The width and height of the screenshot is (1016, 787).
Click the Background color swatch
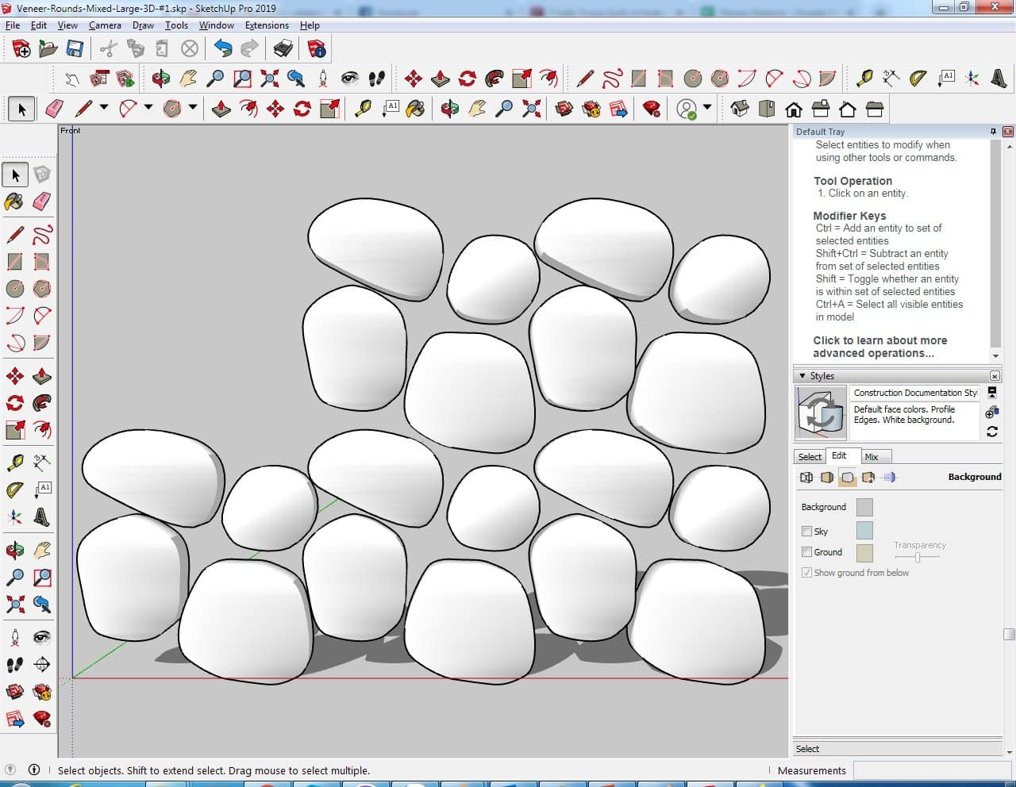(x=864, y=507)
